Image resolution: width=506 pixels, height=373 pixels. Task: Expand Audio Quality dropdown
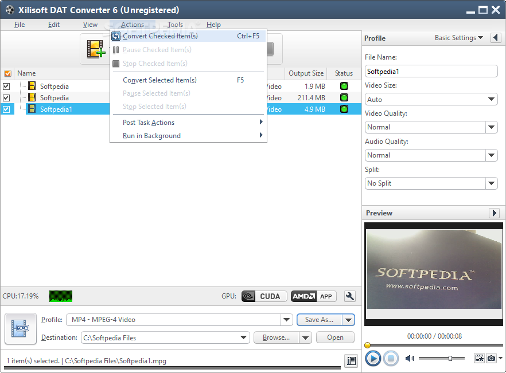[x=491, y=155]
